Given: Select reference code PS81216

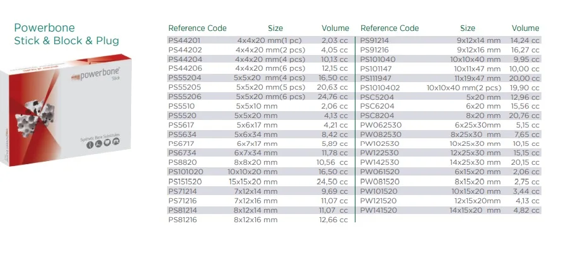Looking at the screenshot, I should pyautogui.click(x=182, y=220).
